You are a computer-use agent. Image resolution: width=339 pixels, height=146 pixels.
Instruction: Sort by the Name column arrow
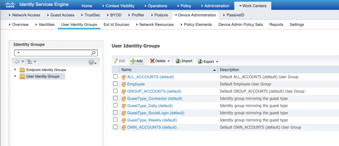[x=214, y=70]
